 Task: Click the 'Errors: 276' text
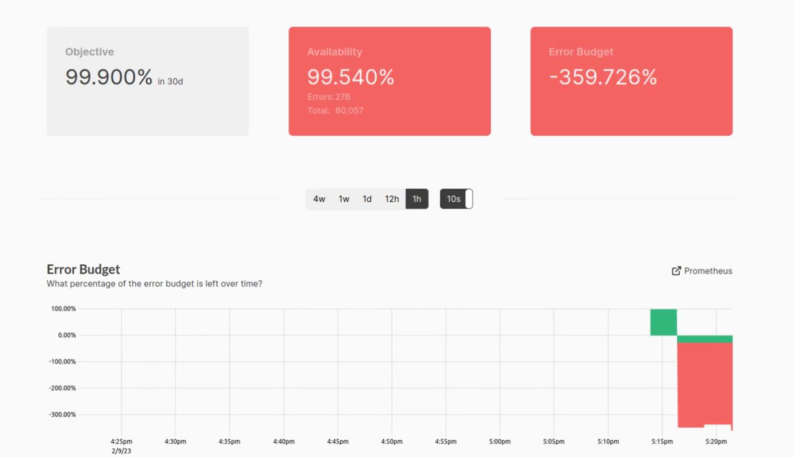[x=329, y=97]
